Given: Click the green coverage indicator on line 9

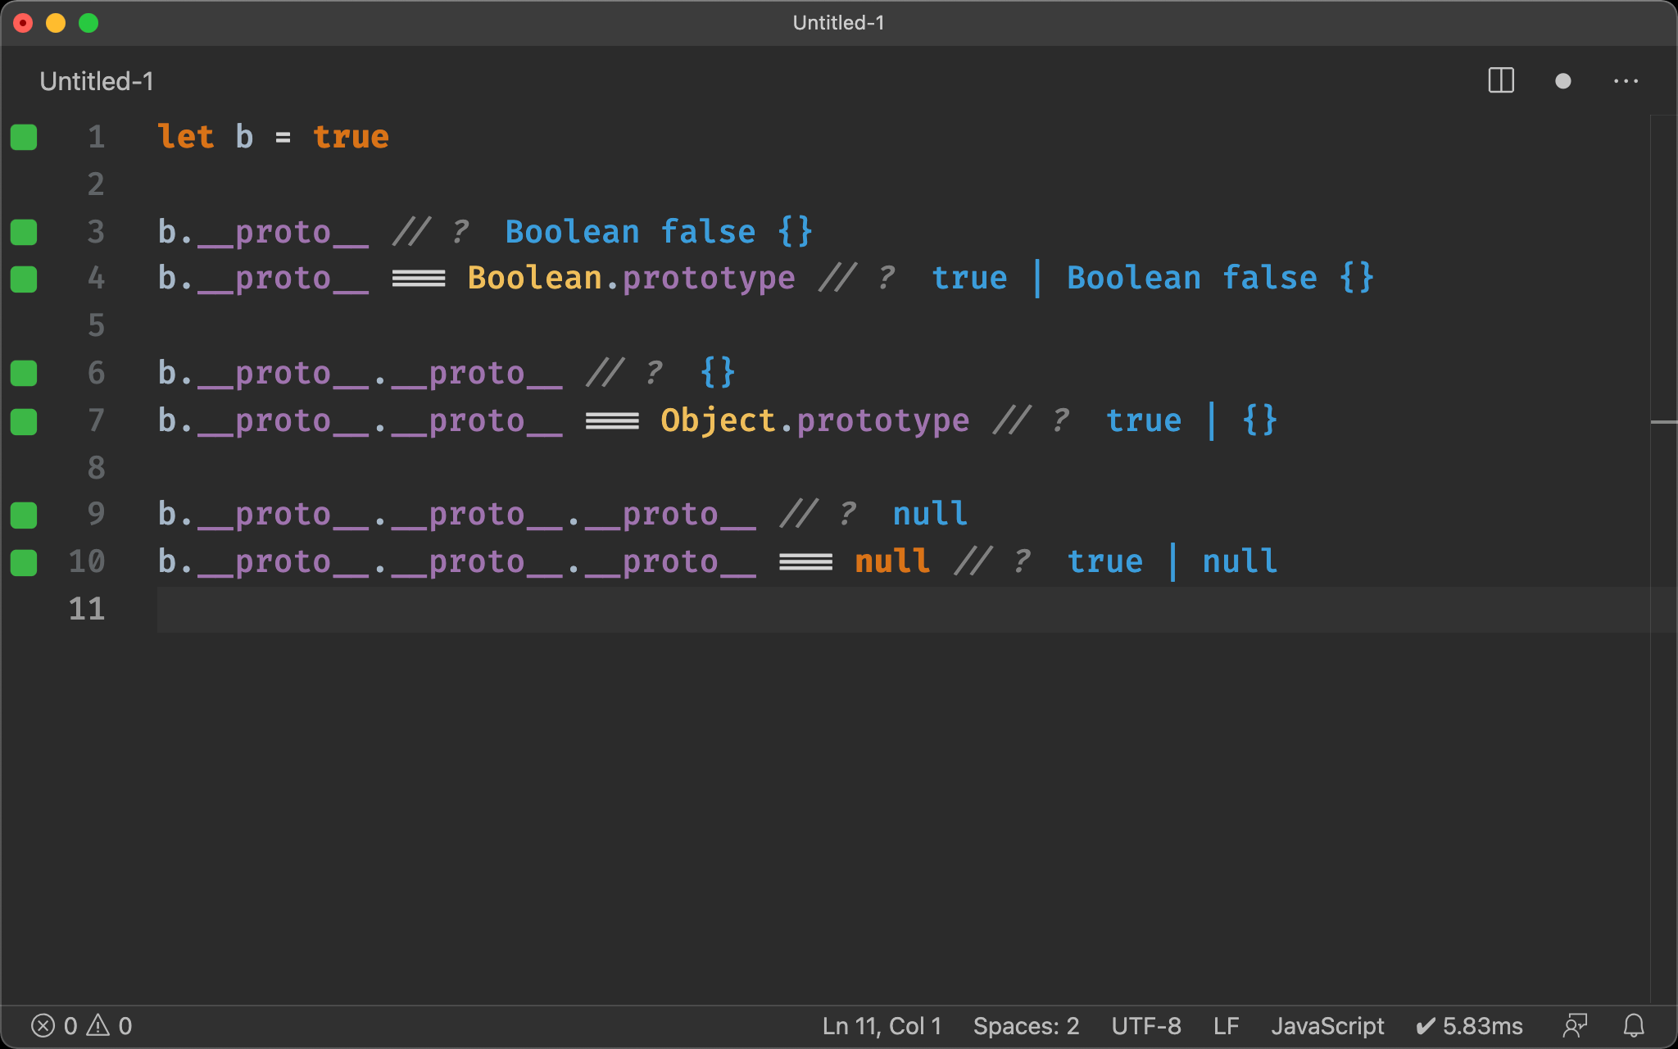Looking at the screenshot, I should pos(24,515).
